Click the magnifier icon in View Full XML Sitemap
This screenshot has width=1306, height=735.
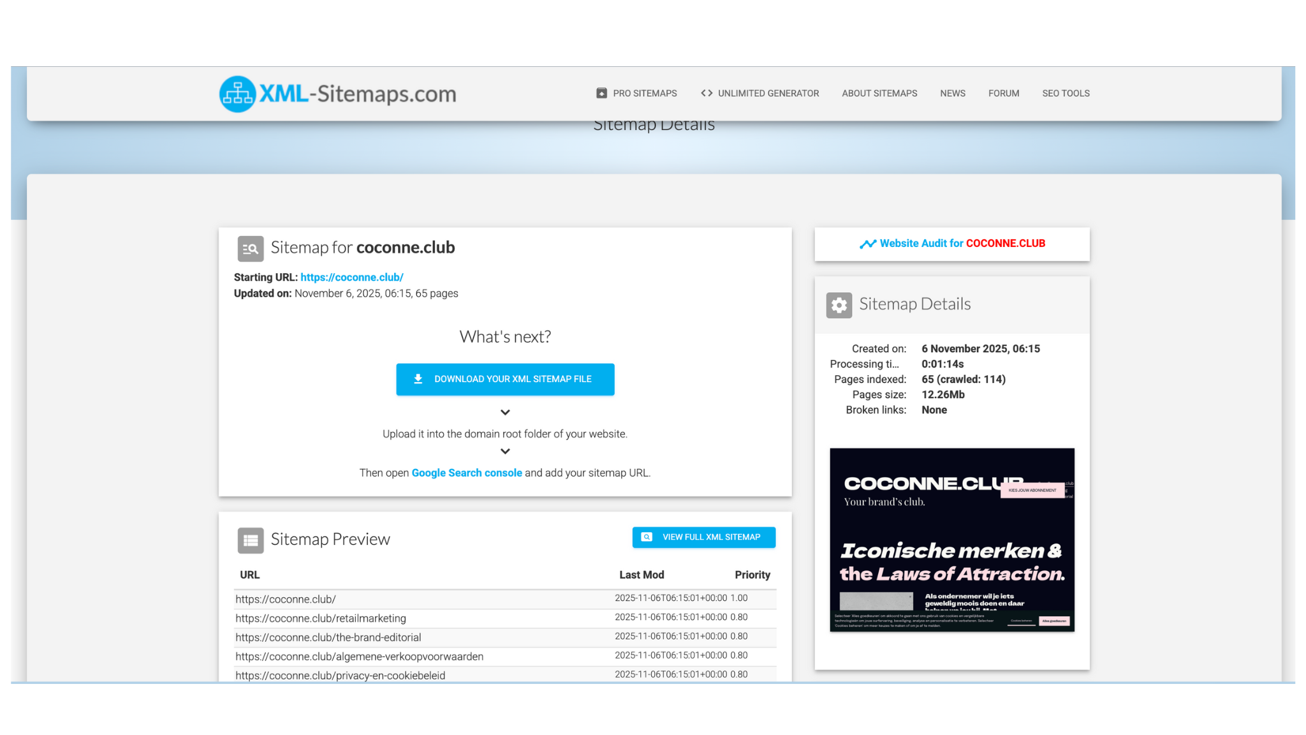pos(647,537)
